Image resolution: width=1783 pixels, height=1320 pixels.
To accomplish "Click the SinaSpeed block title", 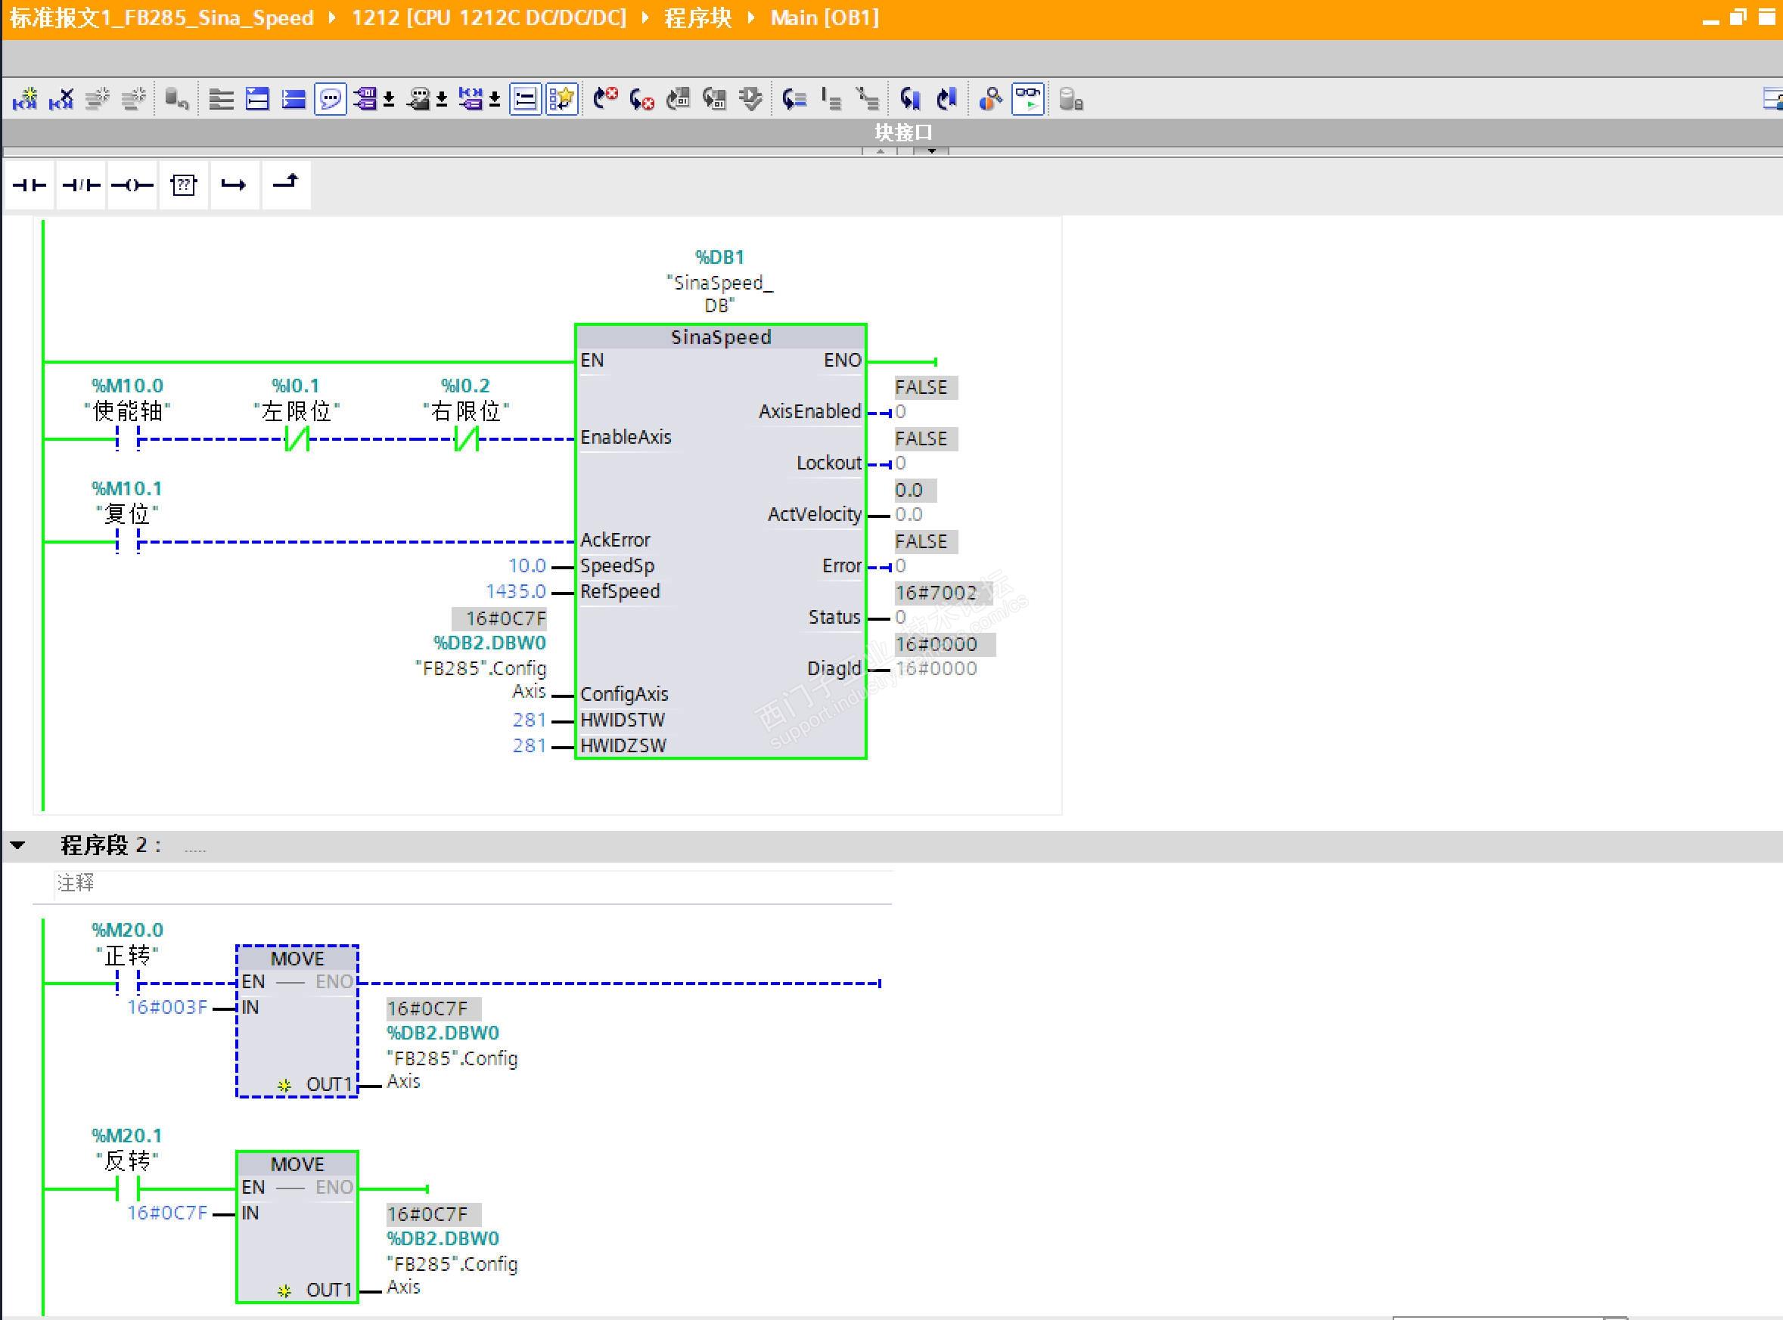I will 720,337.
